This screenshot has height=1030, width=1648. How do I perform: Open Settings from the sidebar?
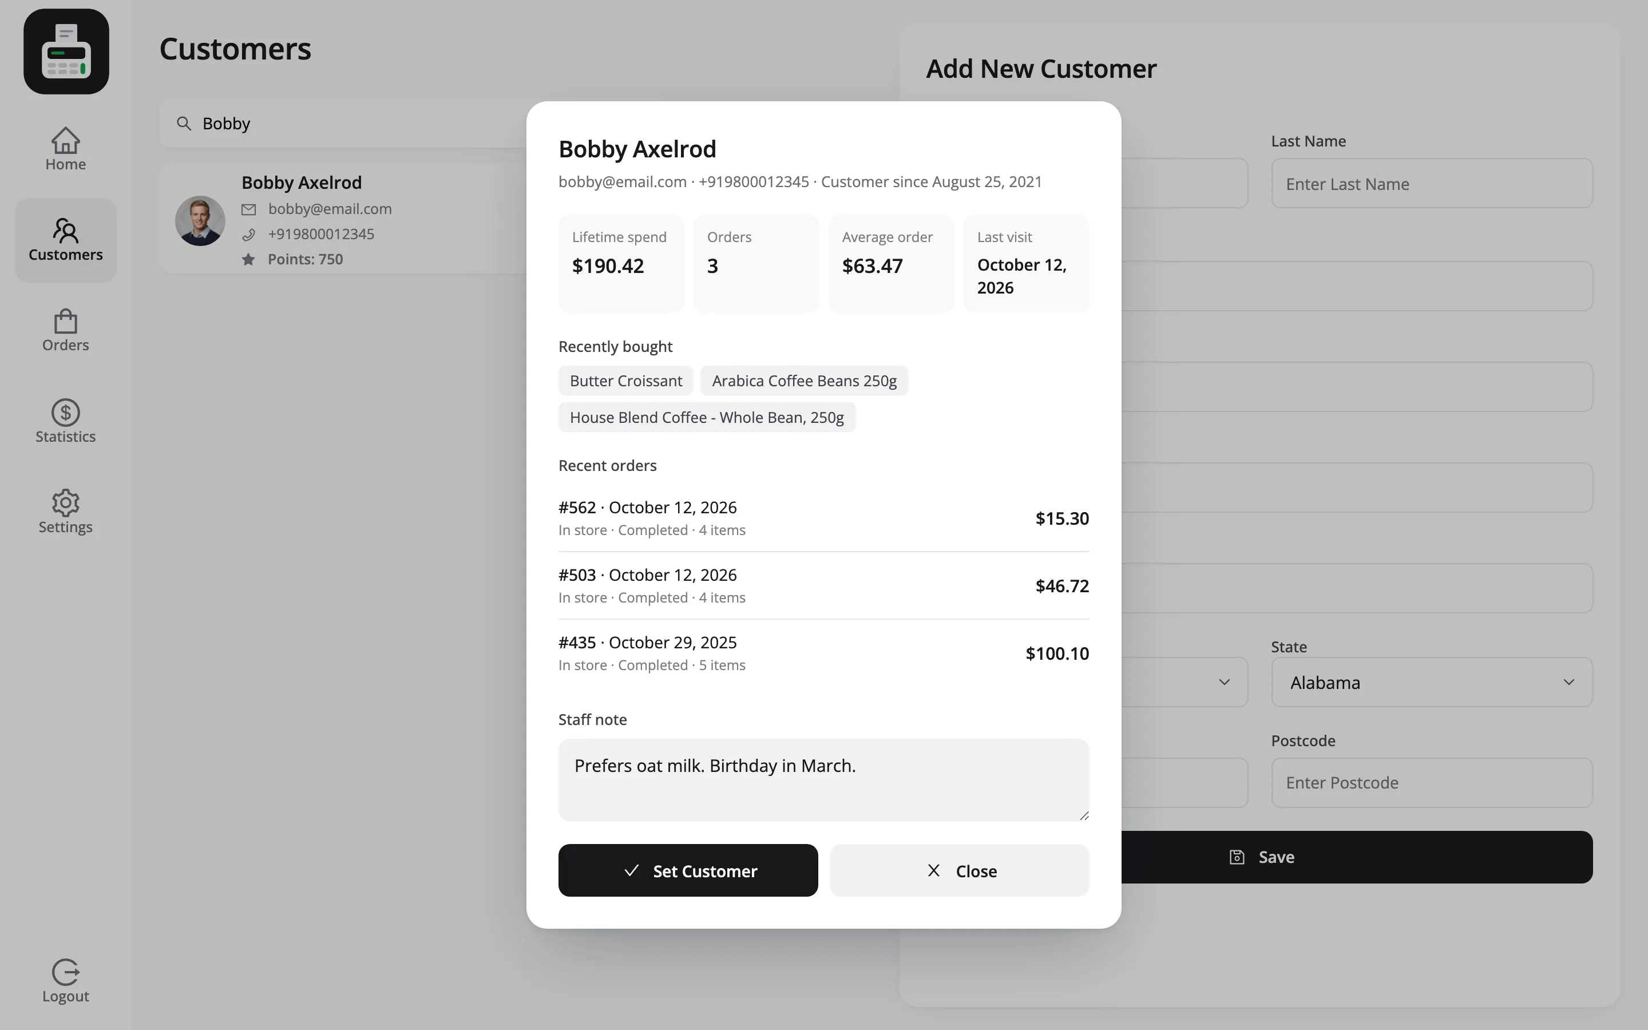click(x=65, y=512)
